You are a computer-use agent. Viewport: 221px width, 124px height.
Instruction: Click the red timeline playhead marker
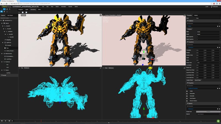(x=41, y=121)
